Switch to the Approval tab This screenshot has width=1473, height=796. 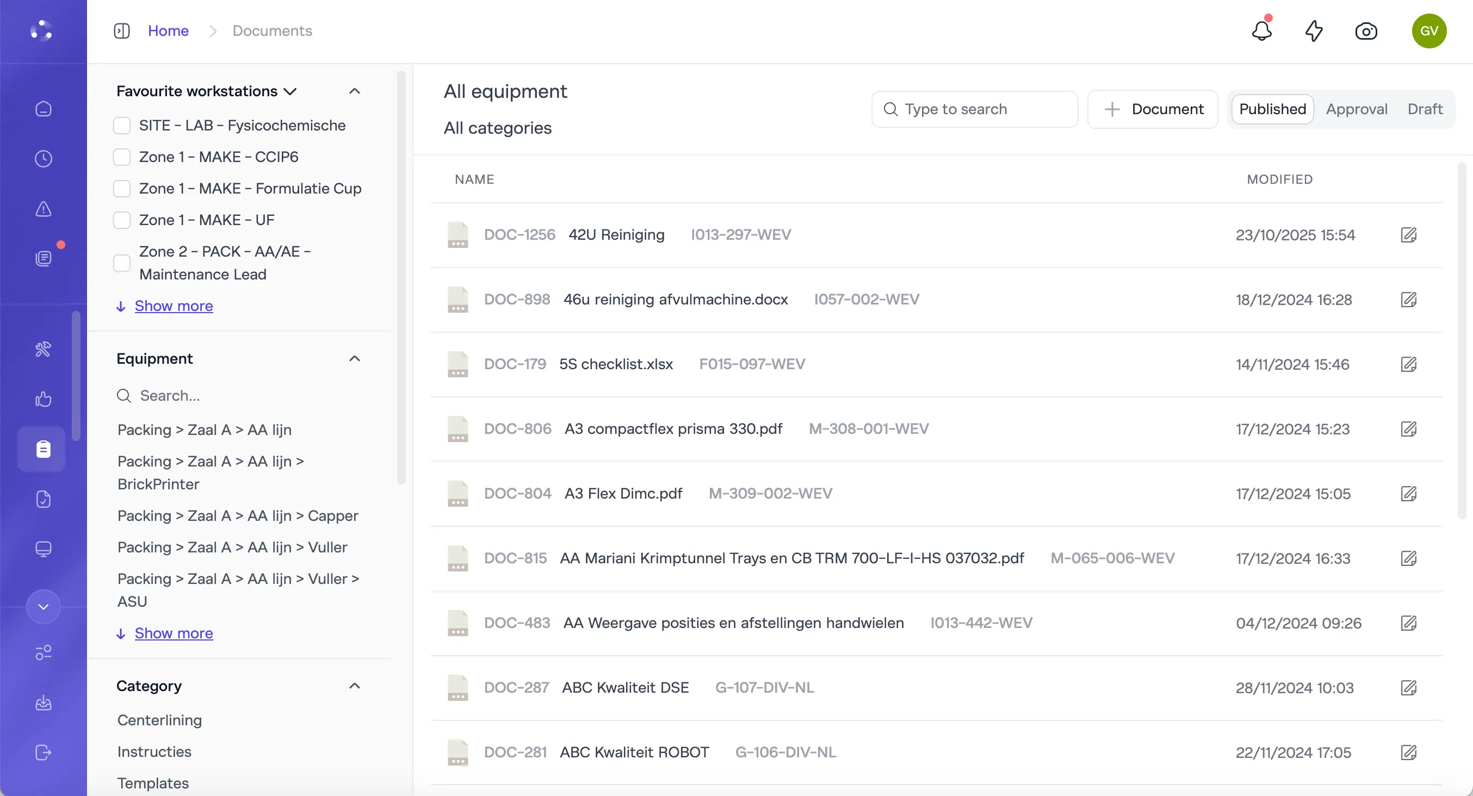1357,109
